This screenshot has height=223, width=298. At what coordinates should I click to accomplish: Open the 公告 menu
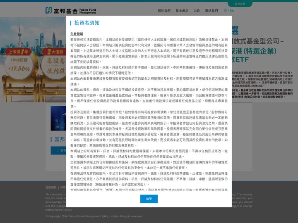tap(197, 11)
